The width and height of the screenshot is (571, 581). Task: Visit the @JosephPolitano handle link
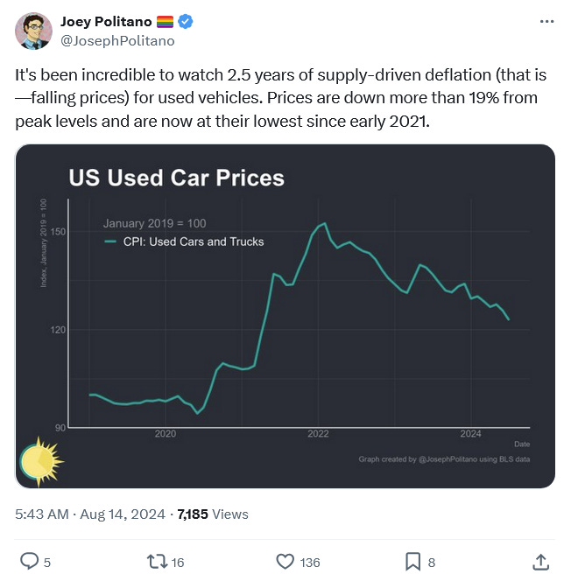point(117,41)
